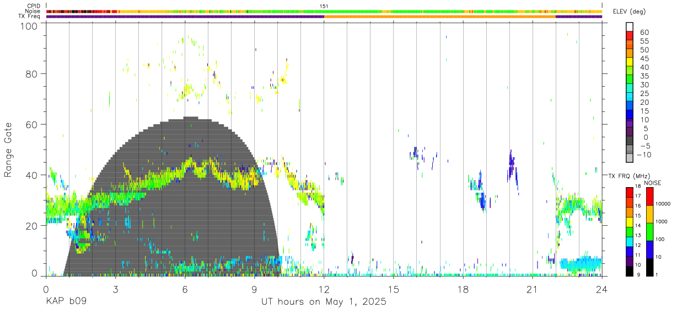Click the purple TX Freq segment after 22 UT
Viewport: 677px width, 313px height.
click(579, 17)
